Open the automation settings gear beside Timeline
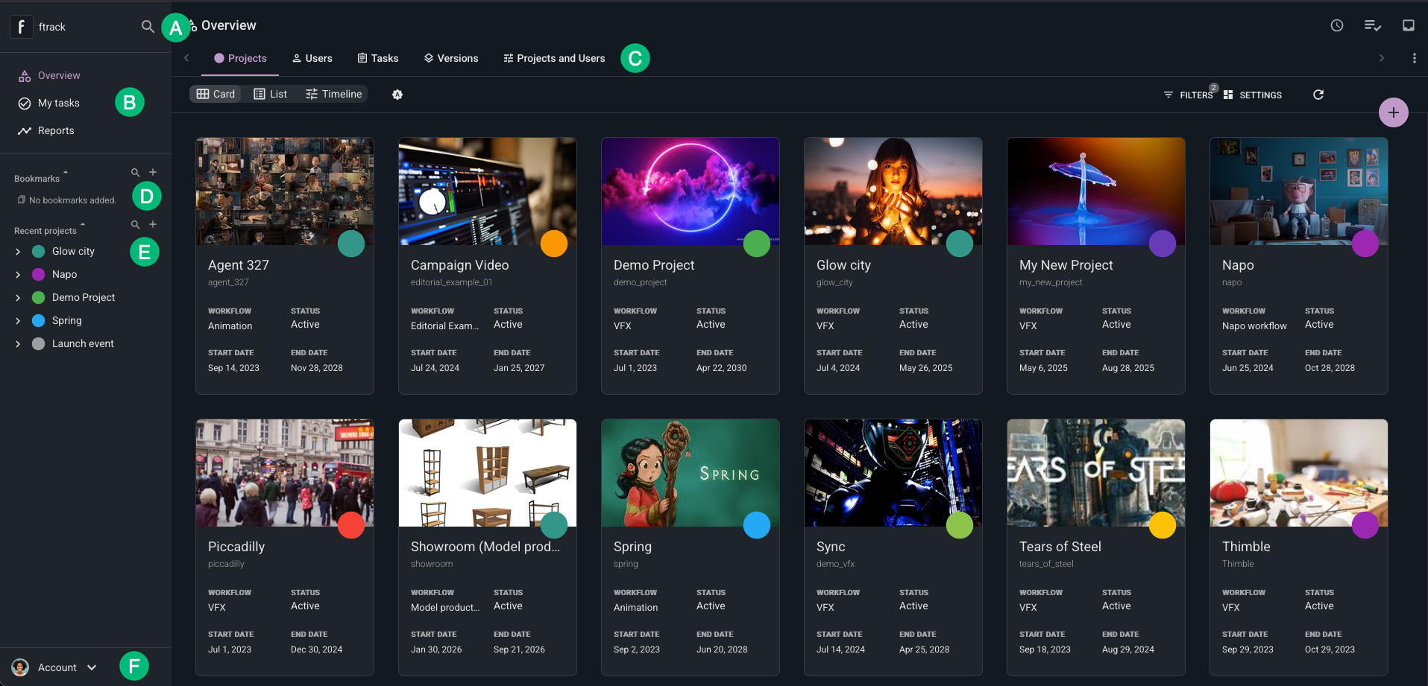 coord(397,95)
